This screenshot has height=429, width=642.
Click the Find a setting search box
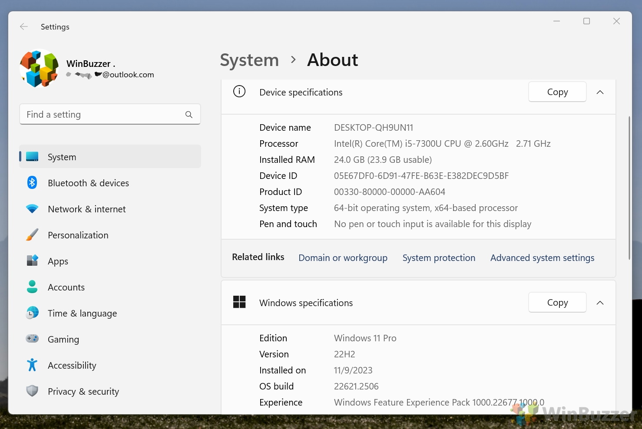[x=110, y=114]
